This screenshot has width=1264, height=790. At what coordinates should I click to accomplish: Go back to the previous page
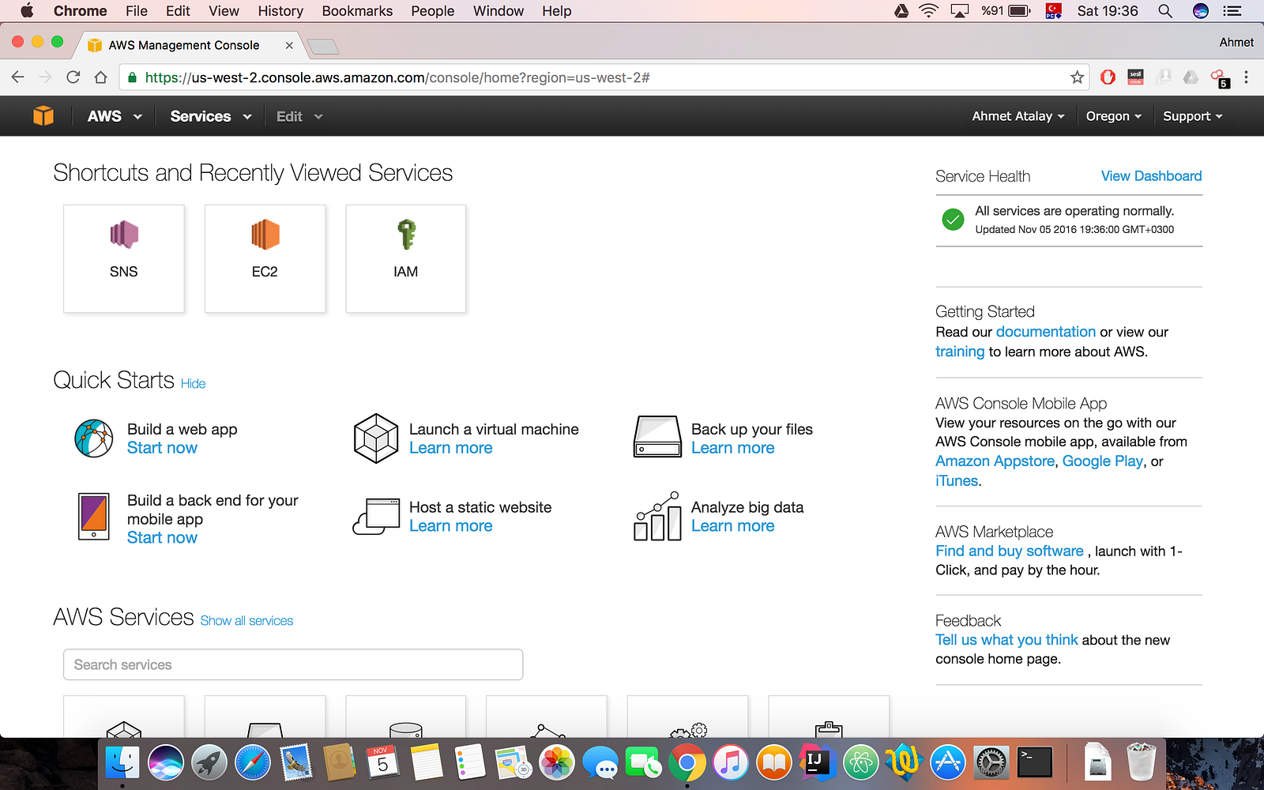tap(18, 77)
